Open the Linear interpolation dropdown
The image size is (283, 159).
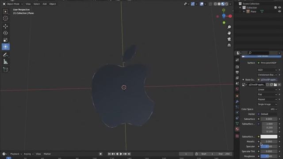tap(267, 90)
